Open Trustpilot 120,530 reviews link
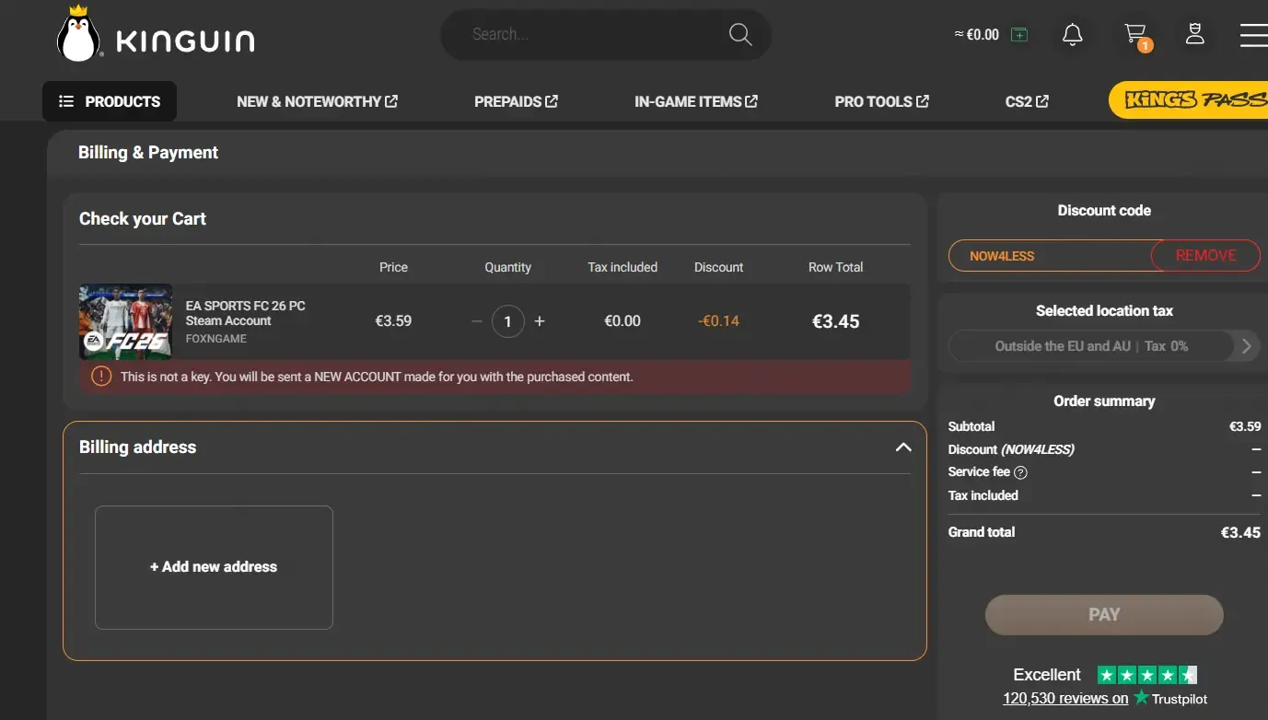The image size is (1268, 720). pos(1065,698)
